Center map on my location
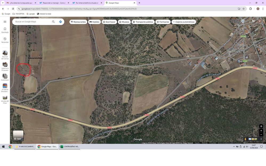This screenshot has height=166, width=266. click(x=261, y=126)
